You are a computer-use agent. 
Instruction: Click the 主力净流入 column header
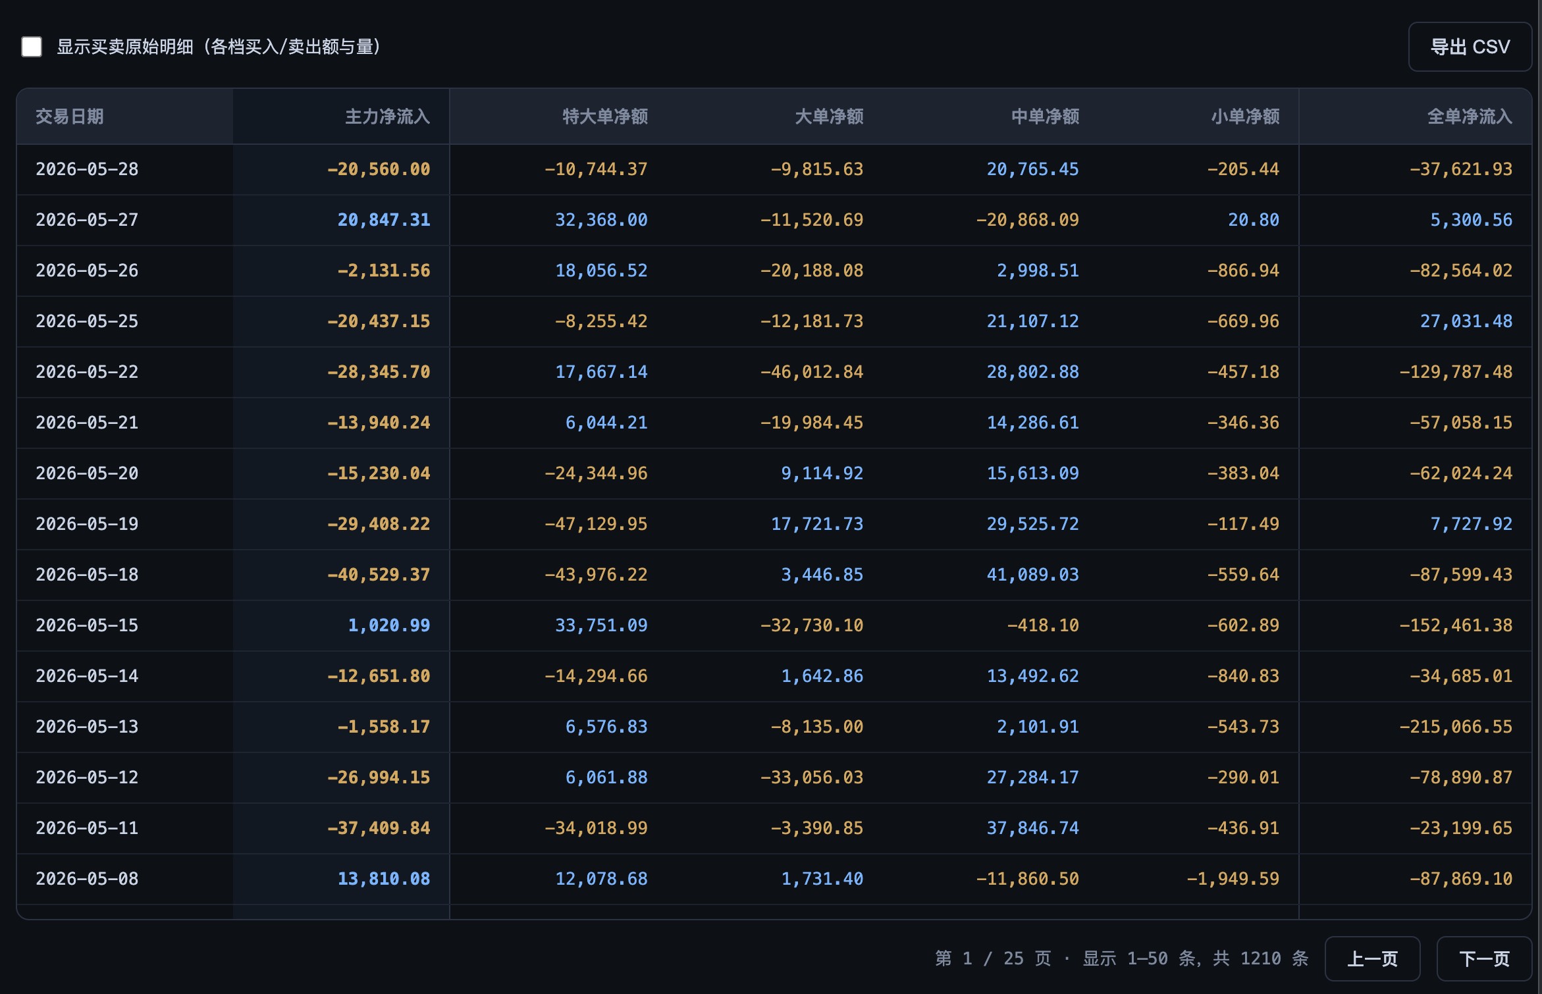tap(387, 117)
